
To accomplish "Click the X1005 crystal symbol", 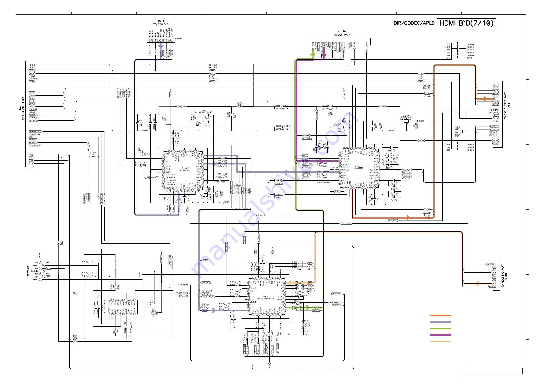I will [203, 118].
